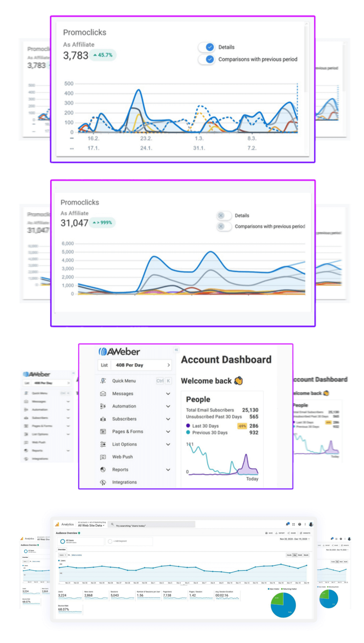This screenshot has height=643, width=364.
Task: Click the Messages envelope icon
Action: [x=103, y=394]
